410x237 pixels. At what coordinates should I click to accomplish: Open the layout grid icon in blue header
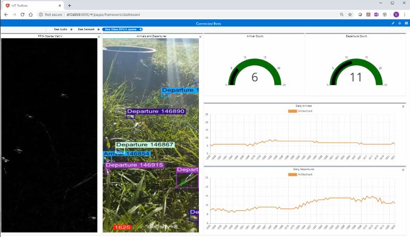(x=405, y=23)
